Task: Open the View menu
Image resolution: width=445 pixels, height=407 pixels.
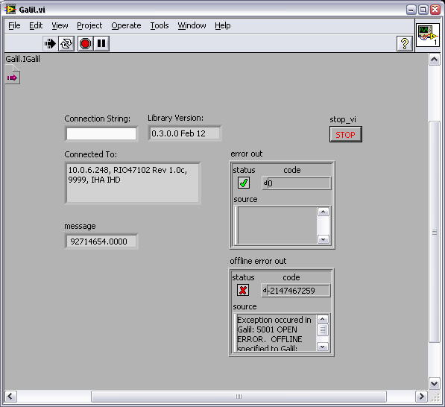Action: [x=60, y=25]
